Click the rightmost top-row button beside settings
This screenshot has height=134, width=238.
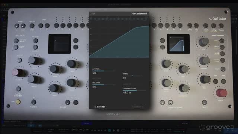[221, 26]
